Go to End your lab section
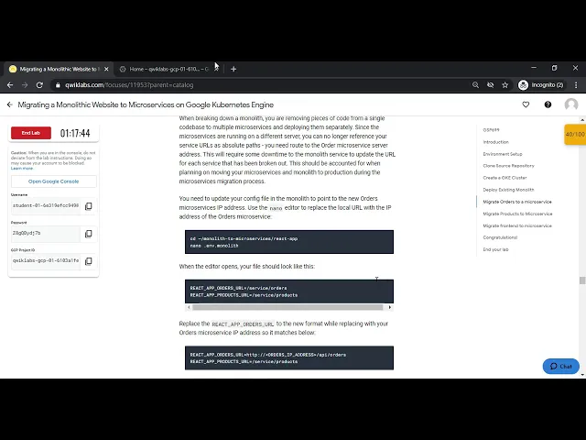This screenshot has width=586, height=440. [495, 249]
